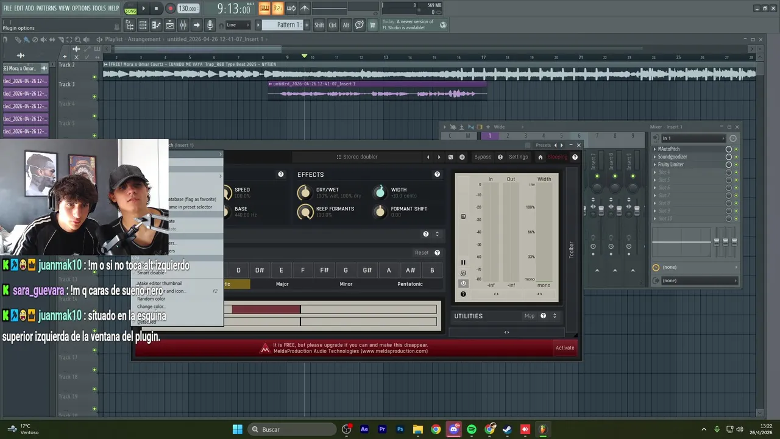Open the Line snap dropdown
The width and height of the screenshot is (780, 439).
pyautogui.click(x=238, y=25)
